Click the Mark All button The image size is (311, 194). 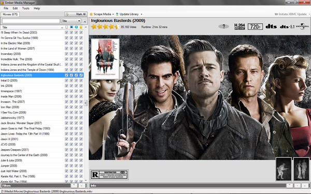[76, 14]
